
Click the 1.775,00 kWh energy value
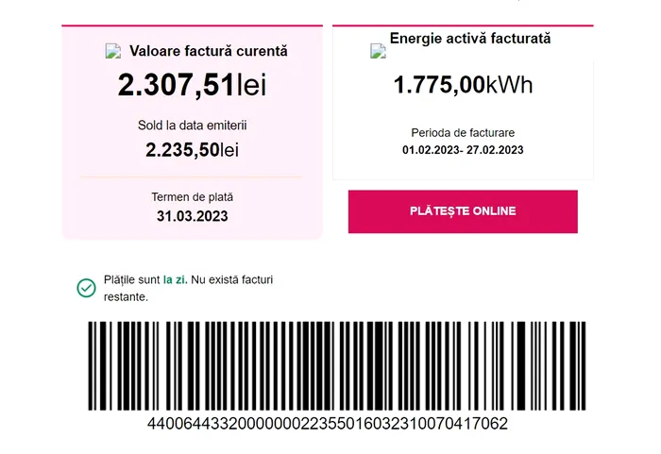tap(463, 84)
